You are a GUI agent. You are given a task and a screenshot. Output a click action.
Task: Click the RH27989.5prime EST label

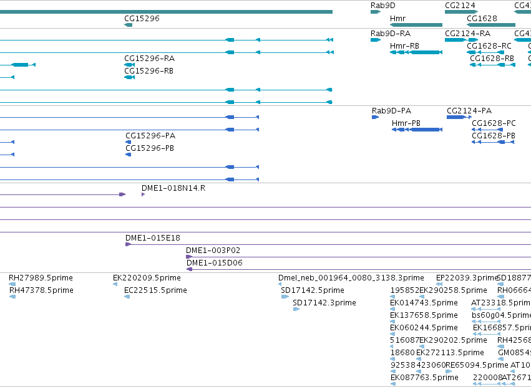(x=41, y=278)
